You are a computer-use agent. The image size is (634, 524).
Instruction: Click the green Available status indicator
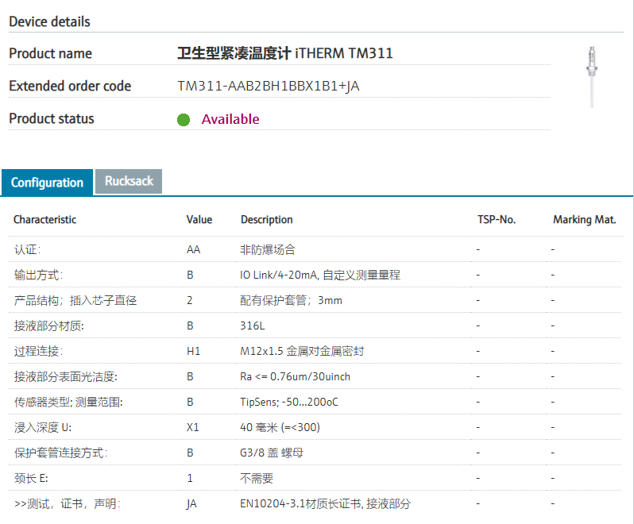point(184,120)
